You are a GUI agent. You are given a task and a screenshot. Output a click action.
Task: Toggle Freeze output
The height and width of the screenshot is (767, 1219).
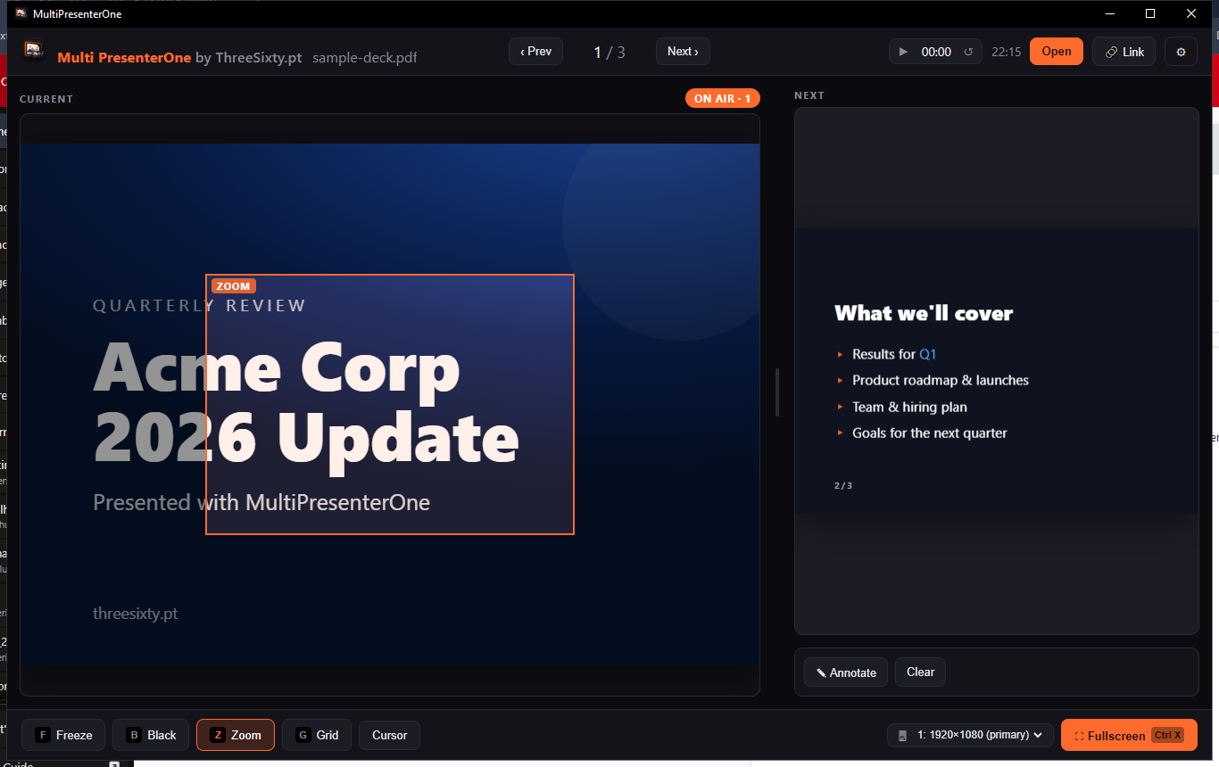pos(63,735)
